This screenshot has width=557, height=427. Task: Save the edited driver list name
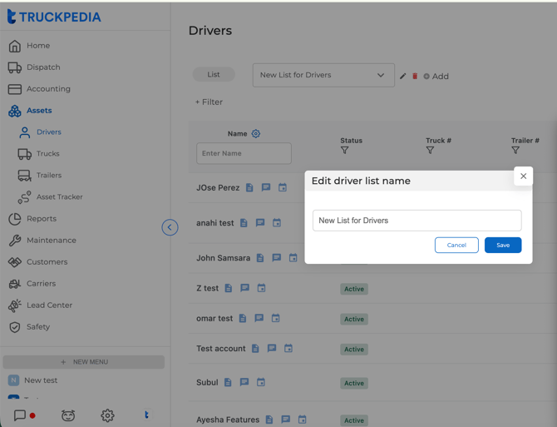click(x=503, y=245)
